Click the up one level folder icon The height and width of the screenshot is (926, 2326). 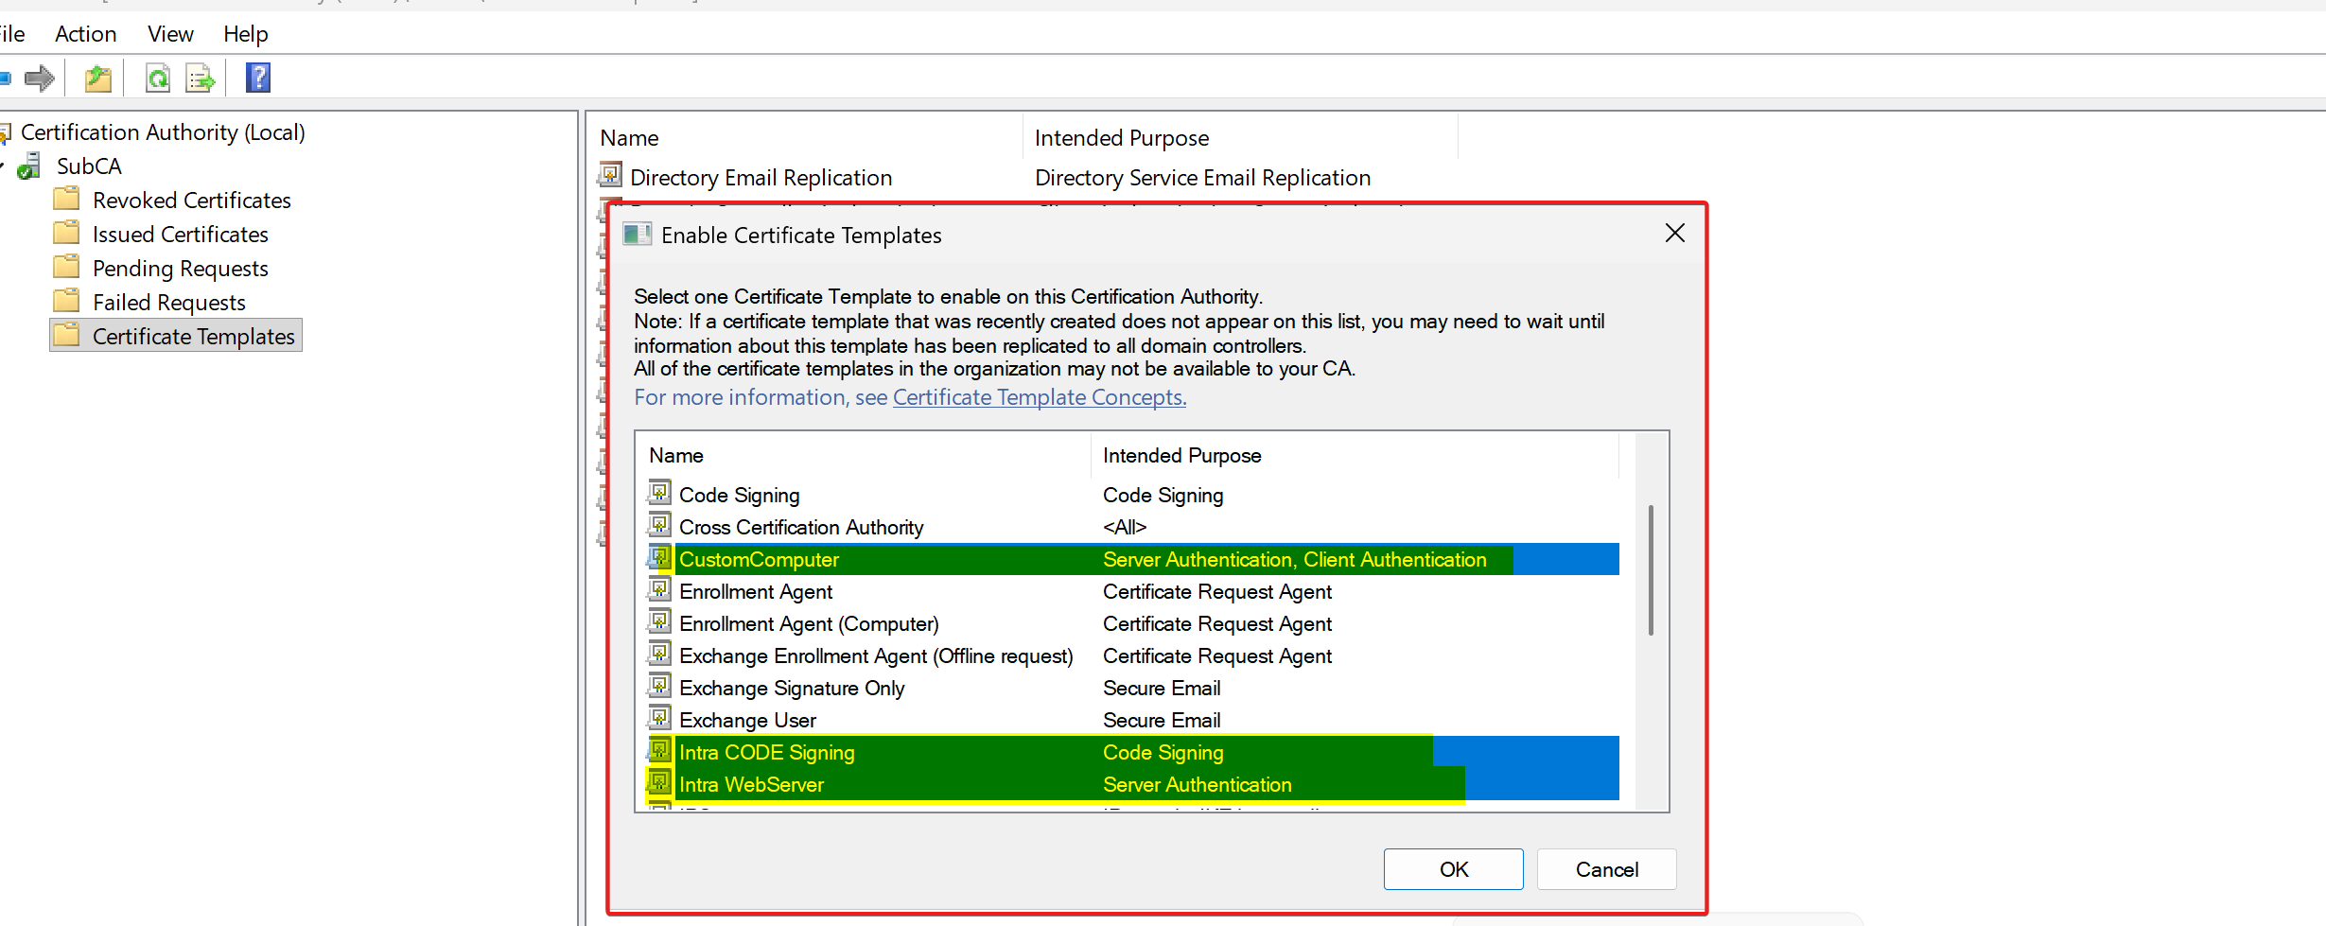[98, 79]
